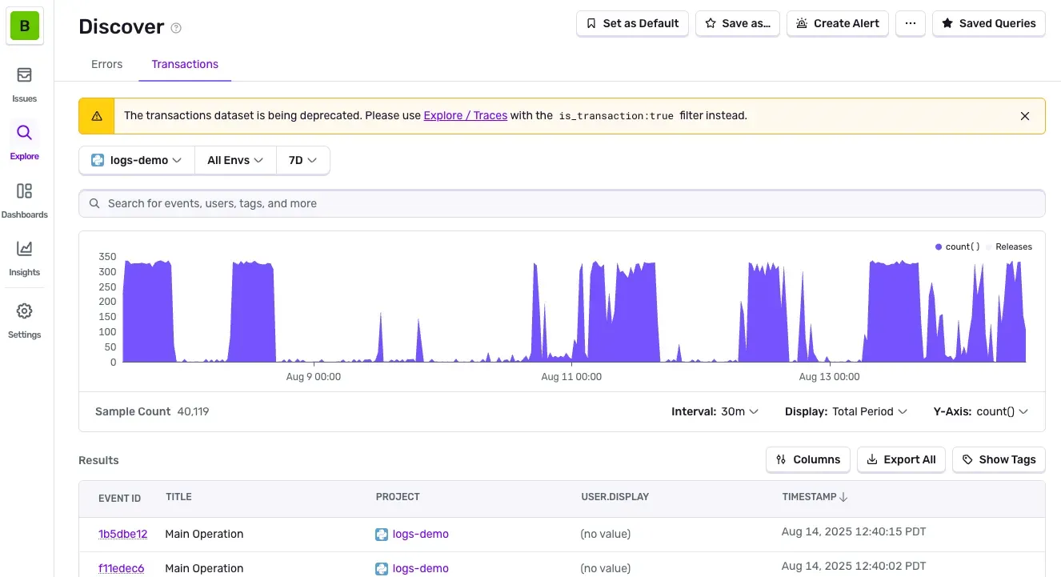Click the Aug 11 00:00 chart axis label
Viewport: 1061px width, 577px height.
coord(571,376)
